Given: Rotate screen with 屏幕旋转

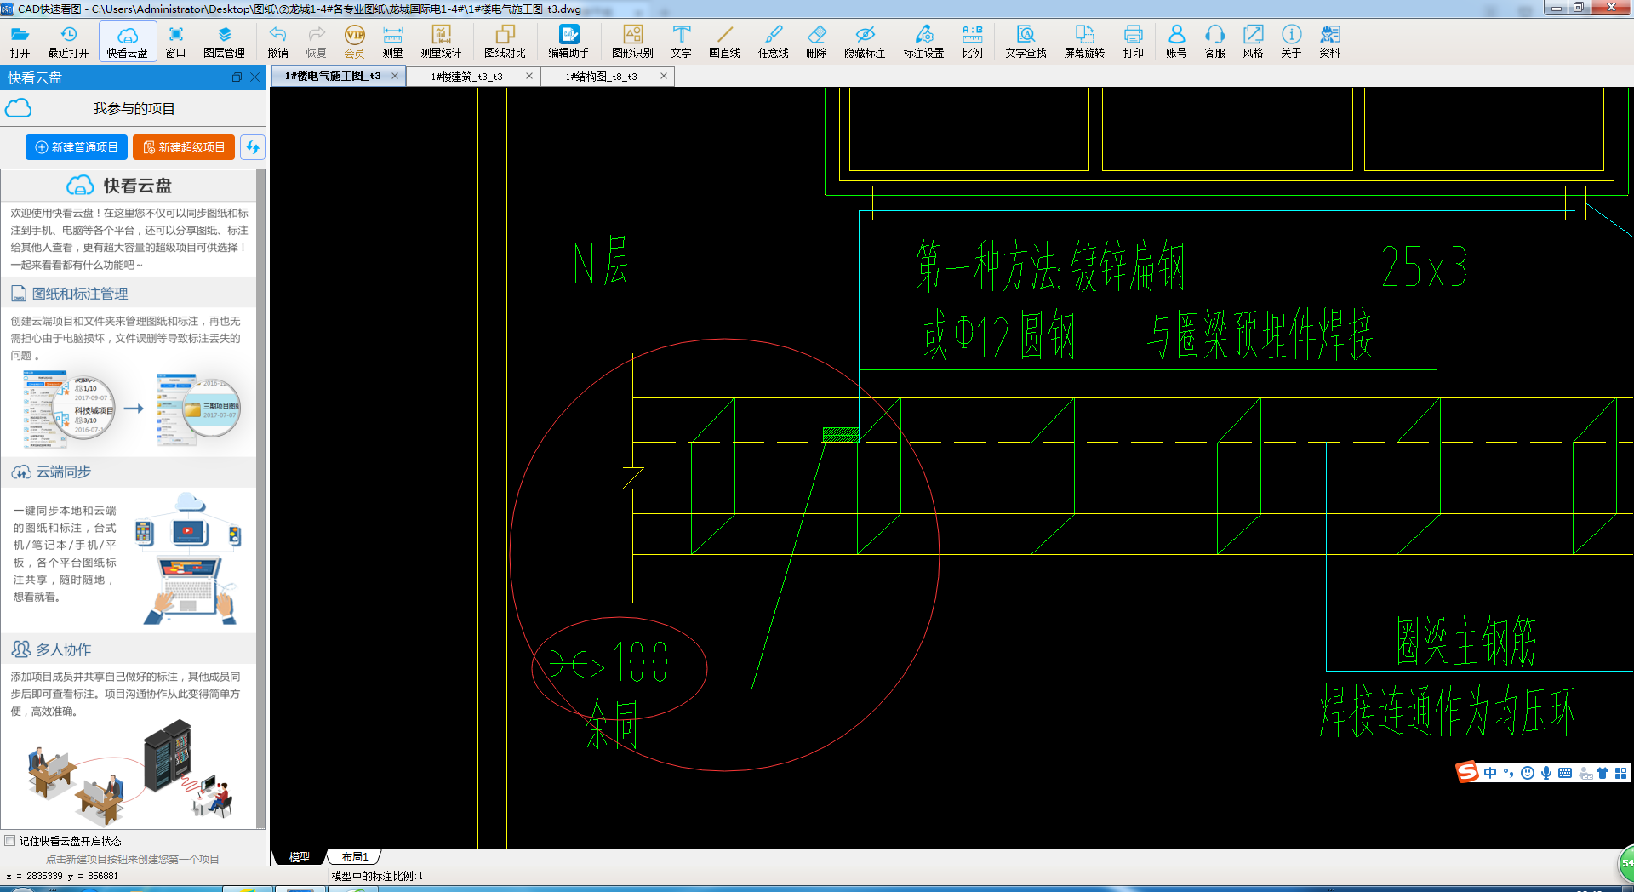Looking at the screenshot, I should click(x=1084, y=41).
